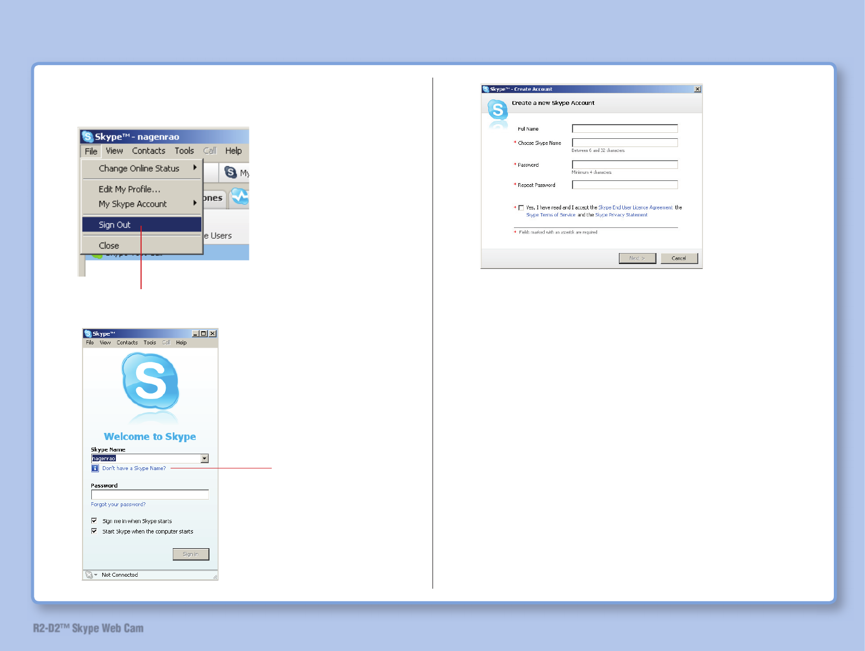Click the Sign in button
The height and width of the screenshot is (651, 865).
tap(191, 554)
